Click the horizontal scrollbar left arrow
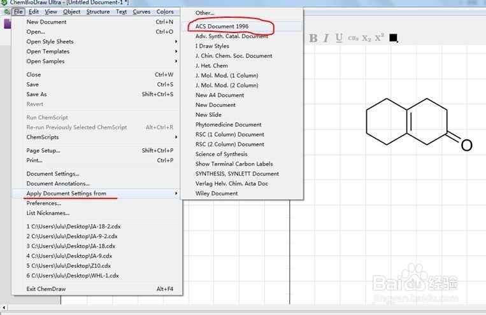486x315 pixels. [4, 308]
